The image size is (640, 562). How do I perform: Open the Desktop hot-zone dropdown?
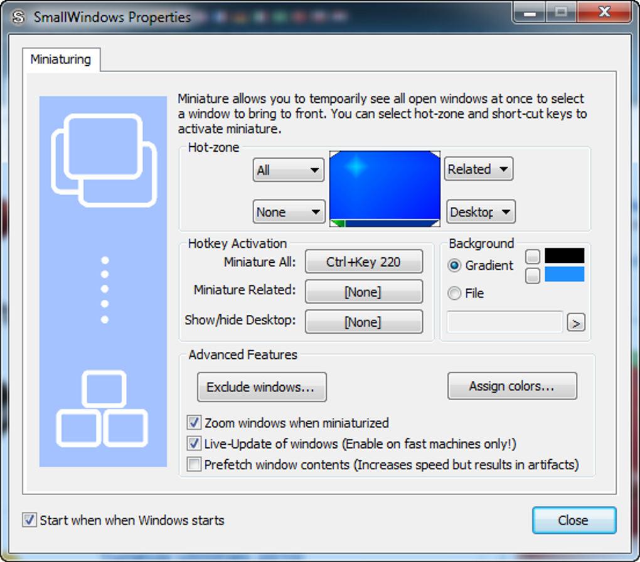coord(480,211)
